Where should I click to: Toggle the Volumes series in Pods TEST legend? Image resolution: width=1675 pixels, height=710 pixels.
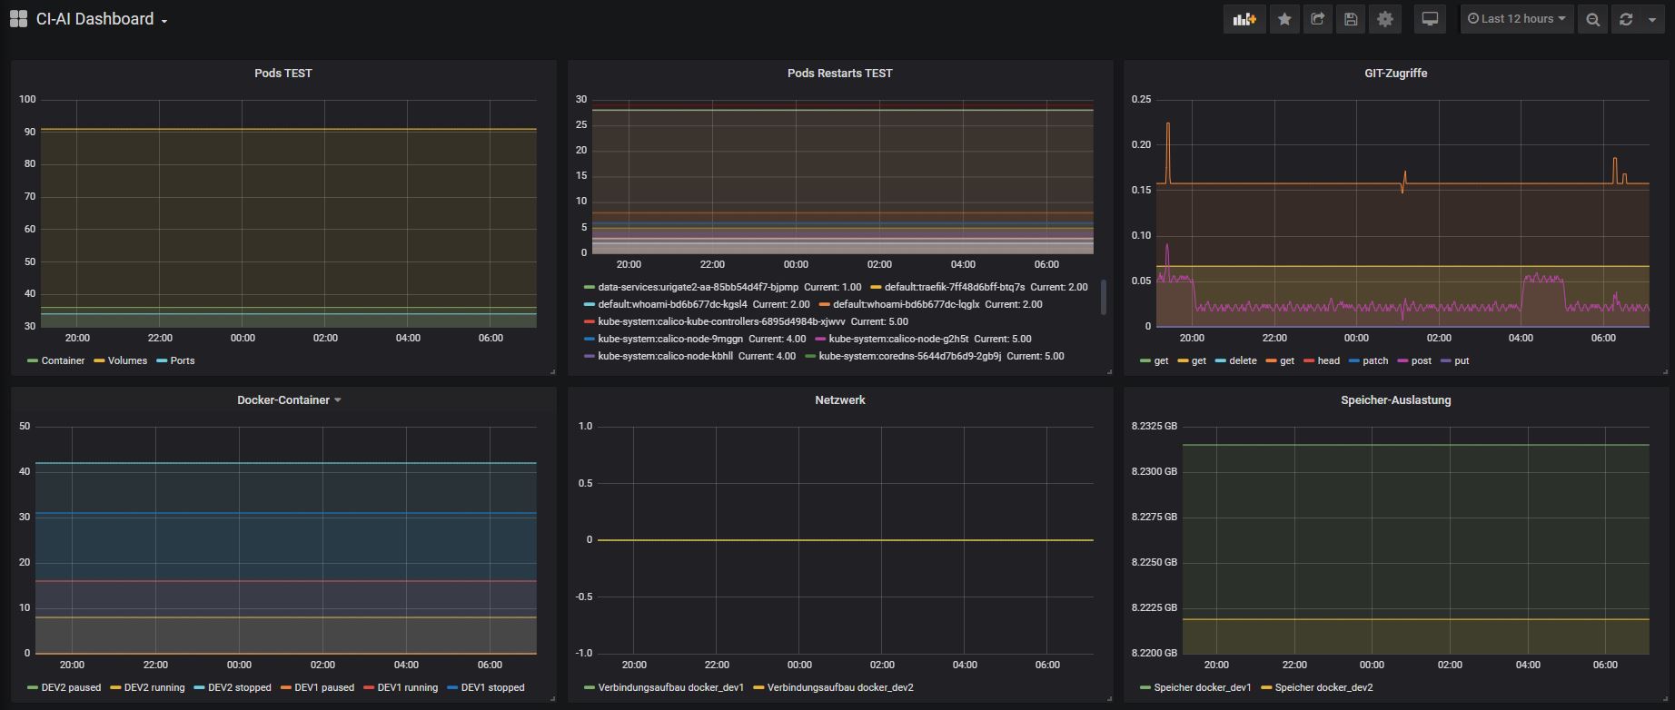(127, 360)
